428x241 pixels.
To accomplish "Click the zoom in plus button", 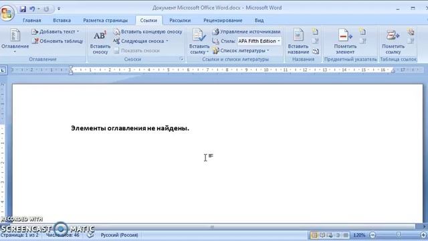I will (x=423, y=235).
